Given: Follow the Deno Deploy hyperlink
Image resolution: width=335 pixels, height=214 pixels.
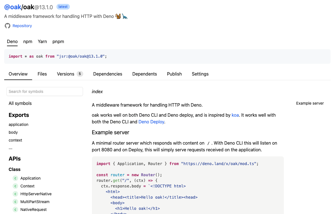Looking at the screenshot, I should point(151,122).
